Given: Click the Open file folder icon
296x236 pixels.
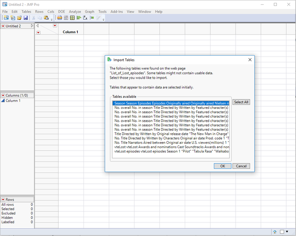Looking at the screenshot, I should pyautogui.click(x=19, y=18).
